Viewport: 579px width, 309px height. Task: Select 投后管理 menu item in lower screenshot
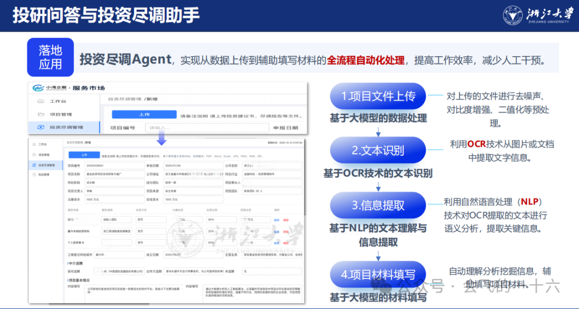43,175
